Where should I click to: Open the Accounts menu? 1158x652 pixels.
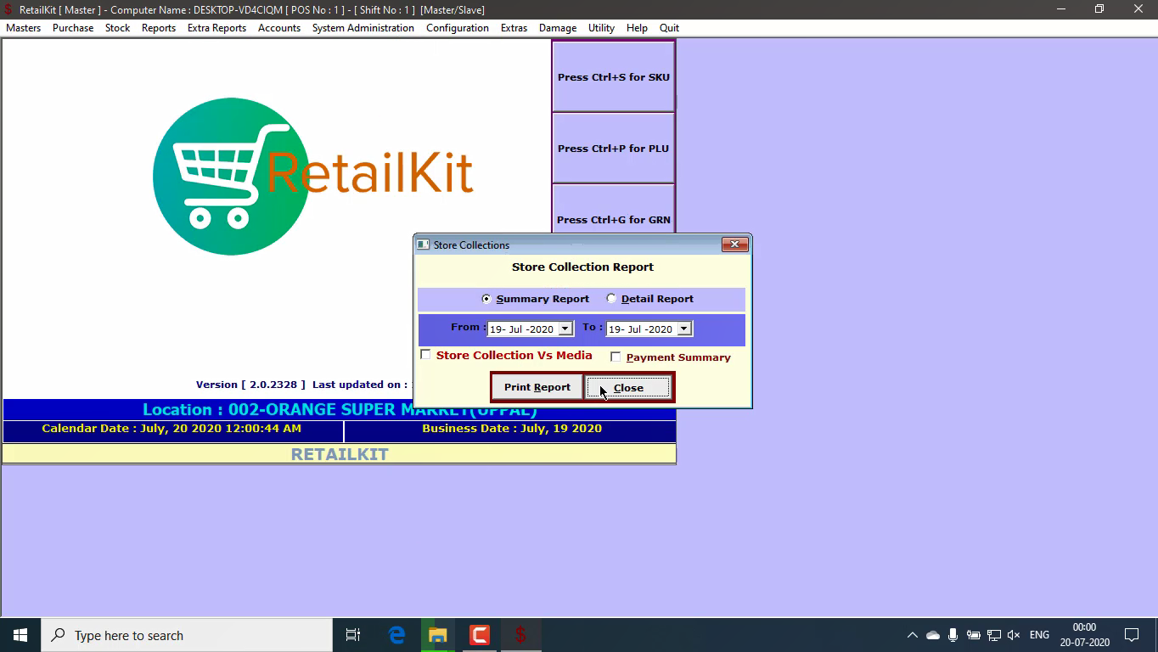[x=279, y=28]
